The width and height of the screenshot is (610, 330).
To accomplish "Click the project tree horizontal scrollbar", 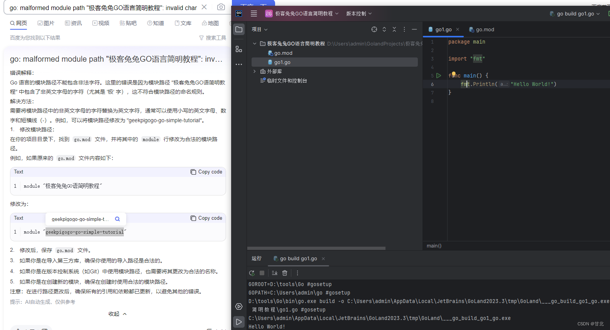I will (316, 248).
